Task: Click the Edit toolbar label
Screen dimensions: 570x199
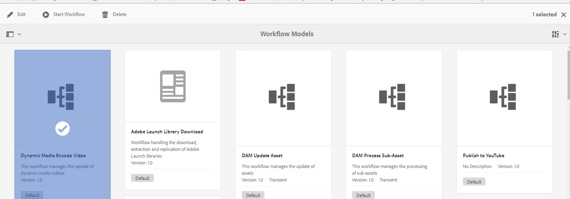Action: click(x=22, y=14)
